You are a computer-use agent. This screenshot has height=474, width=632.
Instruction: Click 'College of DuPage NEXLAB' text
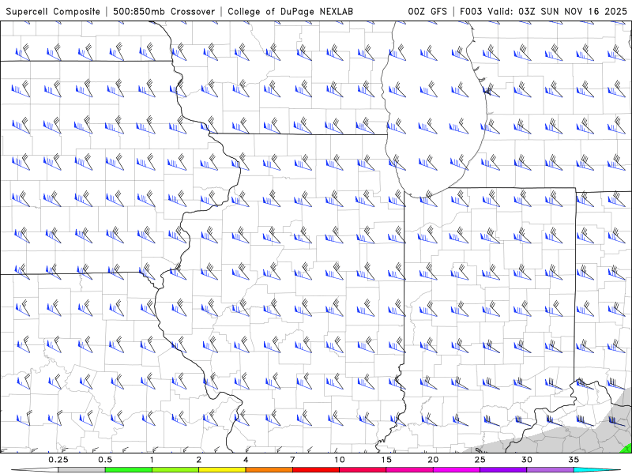pos(290,11)
